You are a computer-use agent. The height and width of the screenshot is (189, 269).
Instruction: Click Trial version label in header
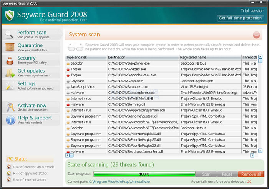click(252, 11)
